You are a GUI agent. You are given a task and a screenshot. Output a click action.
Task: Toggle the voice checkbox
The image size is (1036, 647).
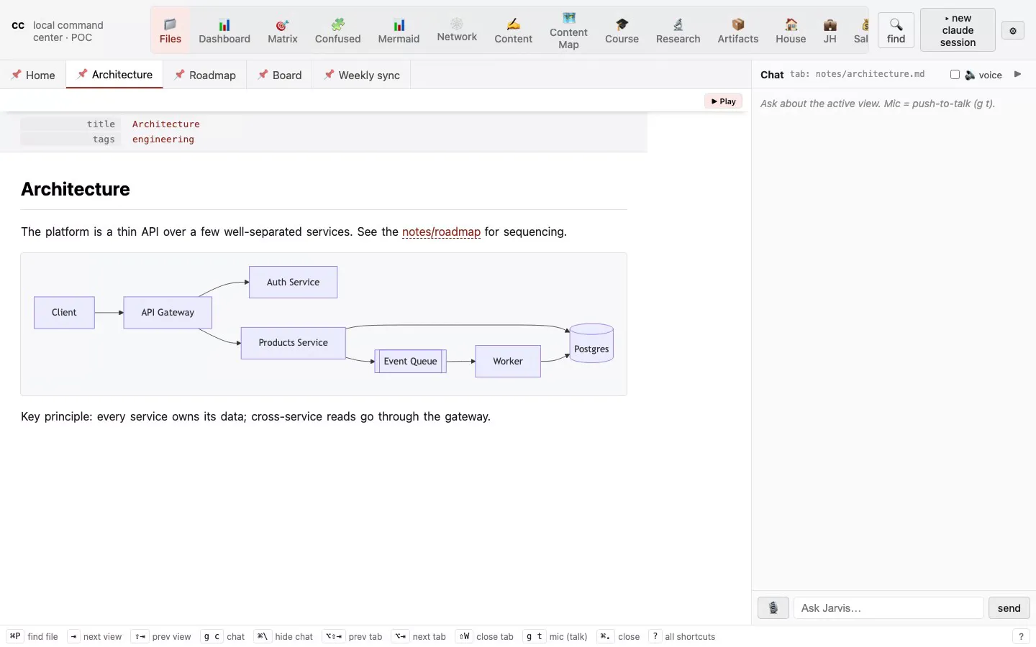pyautogui.click(x=955, y=75)
